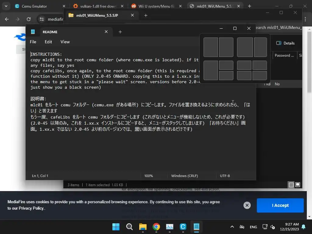Accept MediaFire cookies with I Accept
The width and height of the screenshot is (312, 234).
pyautogui.click(x=280, y=205)
